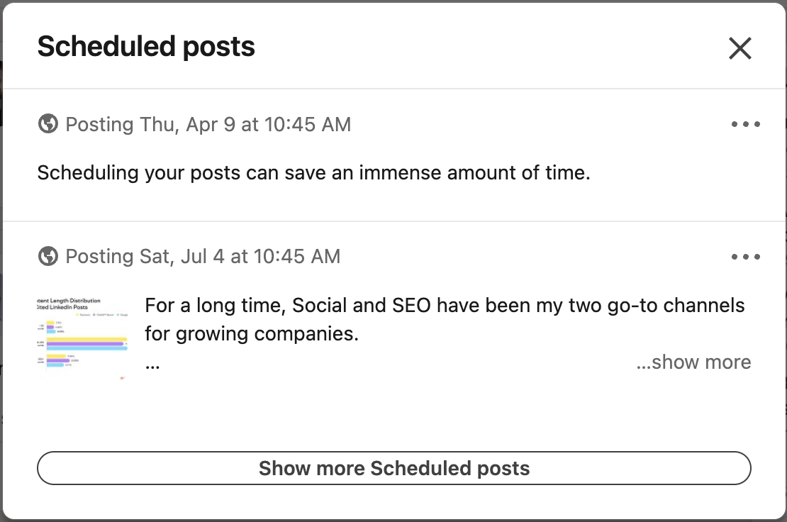The width and height of the screenshot is (787, 522).
Task: Click Show more Scheduled posts
Action: pos(393,468)
